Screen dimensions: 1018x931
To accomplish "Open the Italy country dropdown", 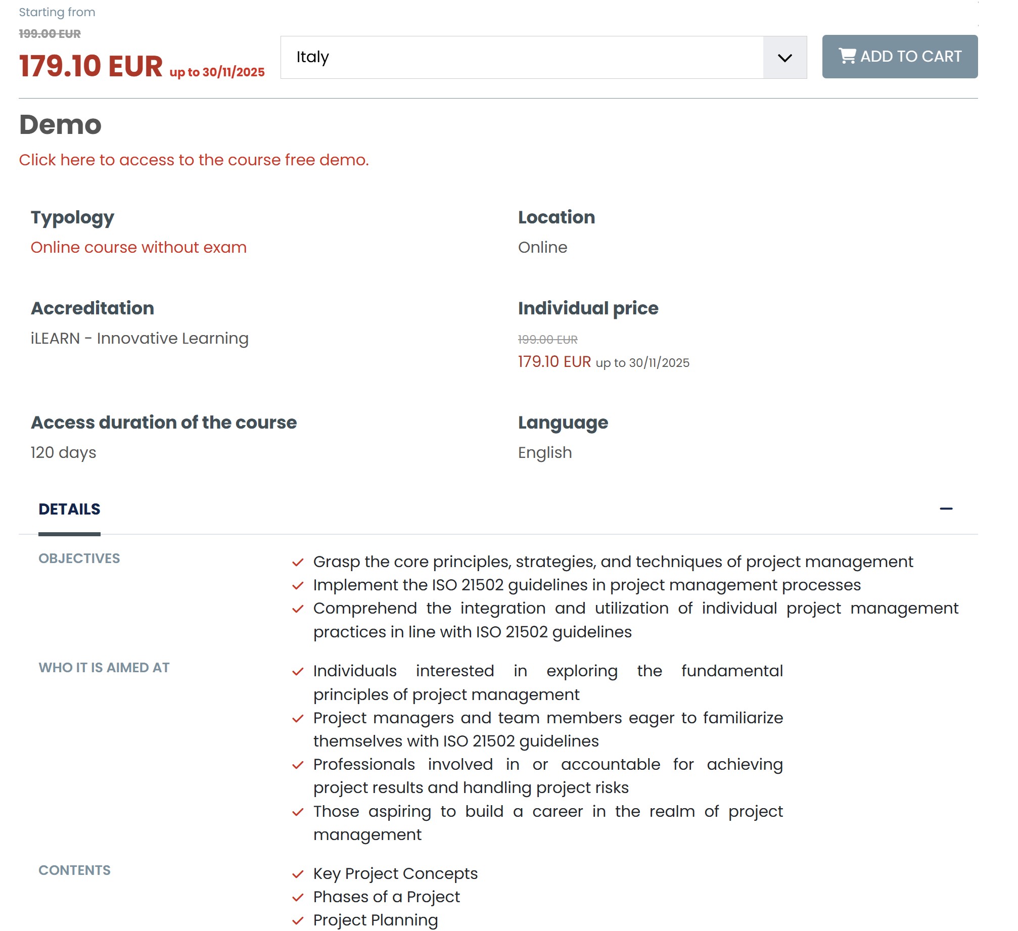I will click(x=521, y=57).
